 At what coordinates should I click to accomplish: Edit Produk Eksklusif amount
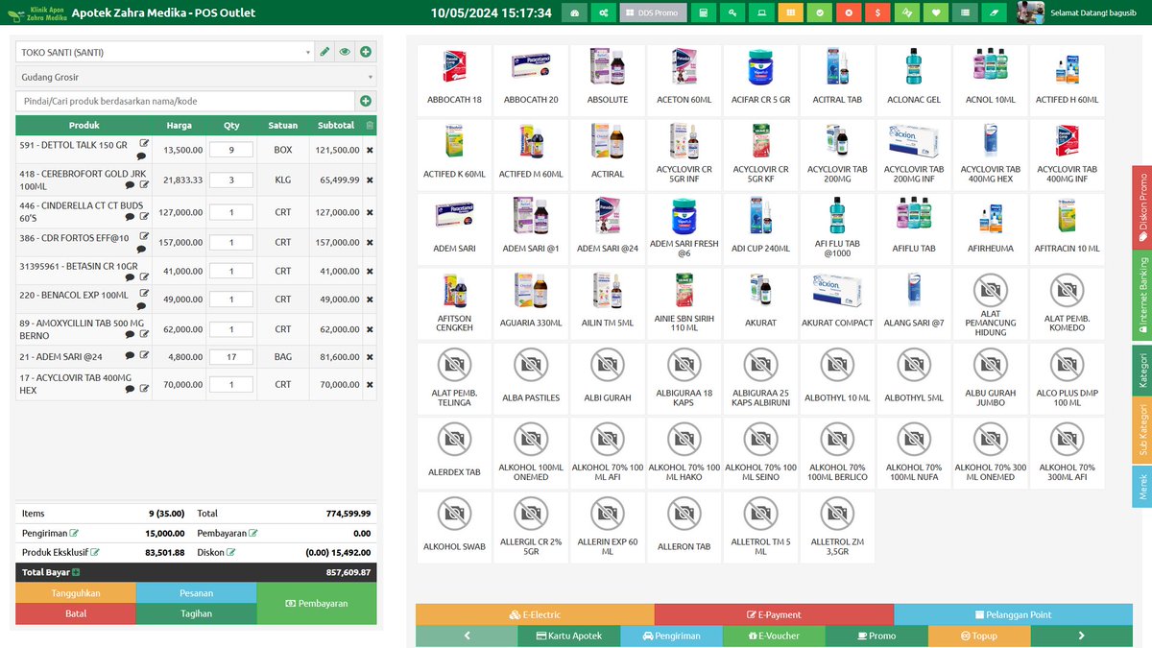95,552
